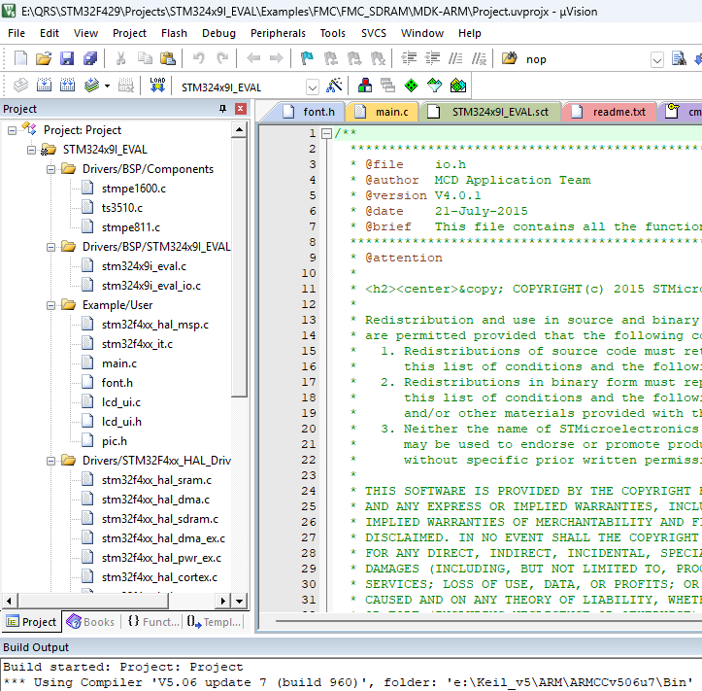This screenshot has width=702, height=691.
Task: Switch to the readme.txt tab
Action: pos(609,112)
